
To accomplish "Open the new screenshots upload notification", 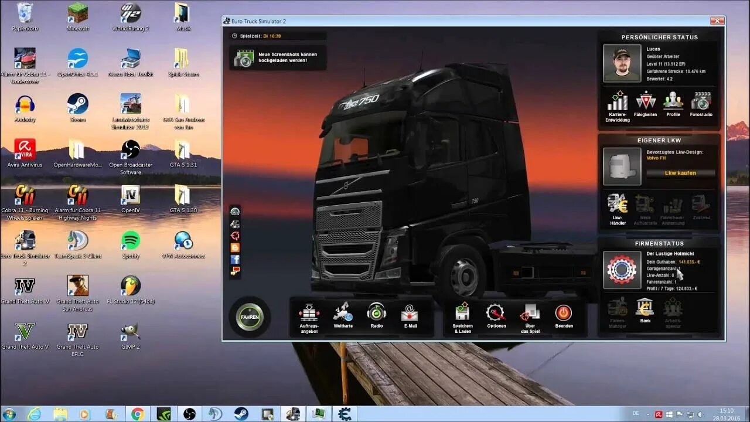I will pos(278,57).
